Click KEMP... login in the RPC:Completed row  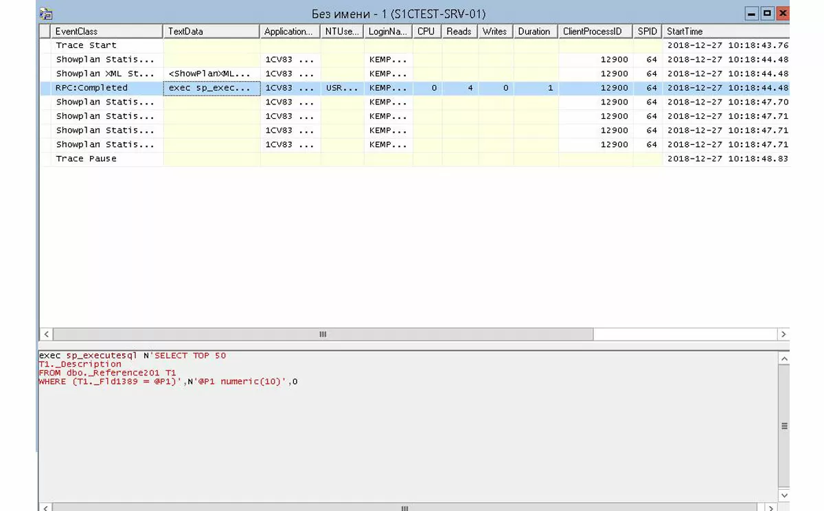tap(388, 88)
